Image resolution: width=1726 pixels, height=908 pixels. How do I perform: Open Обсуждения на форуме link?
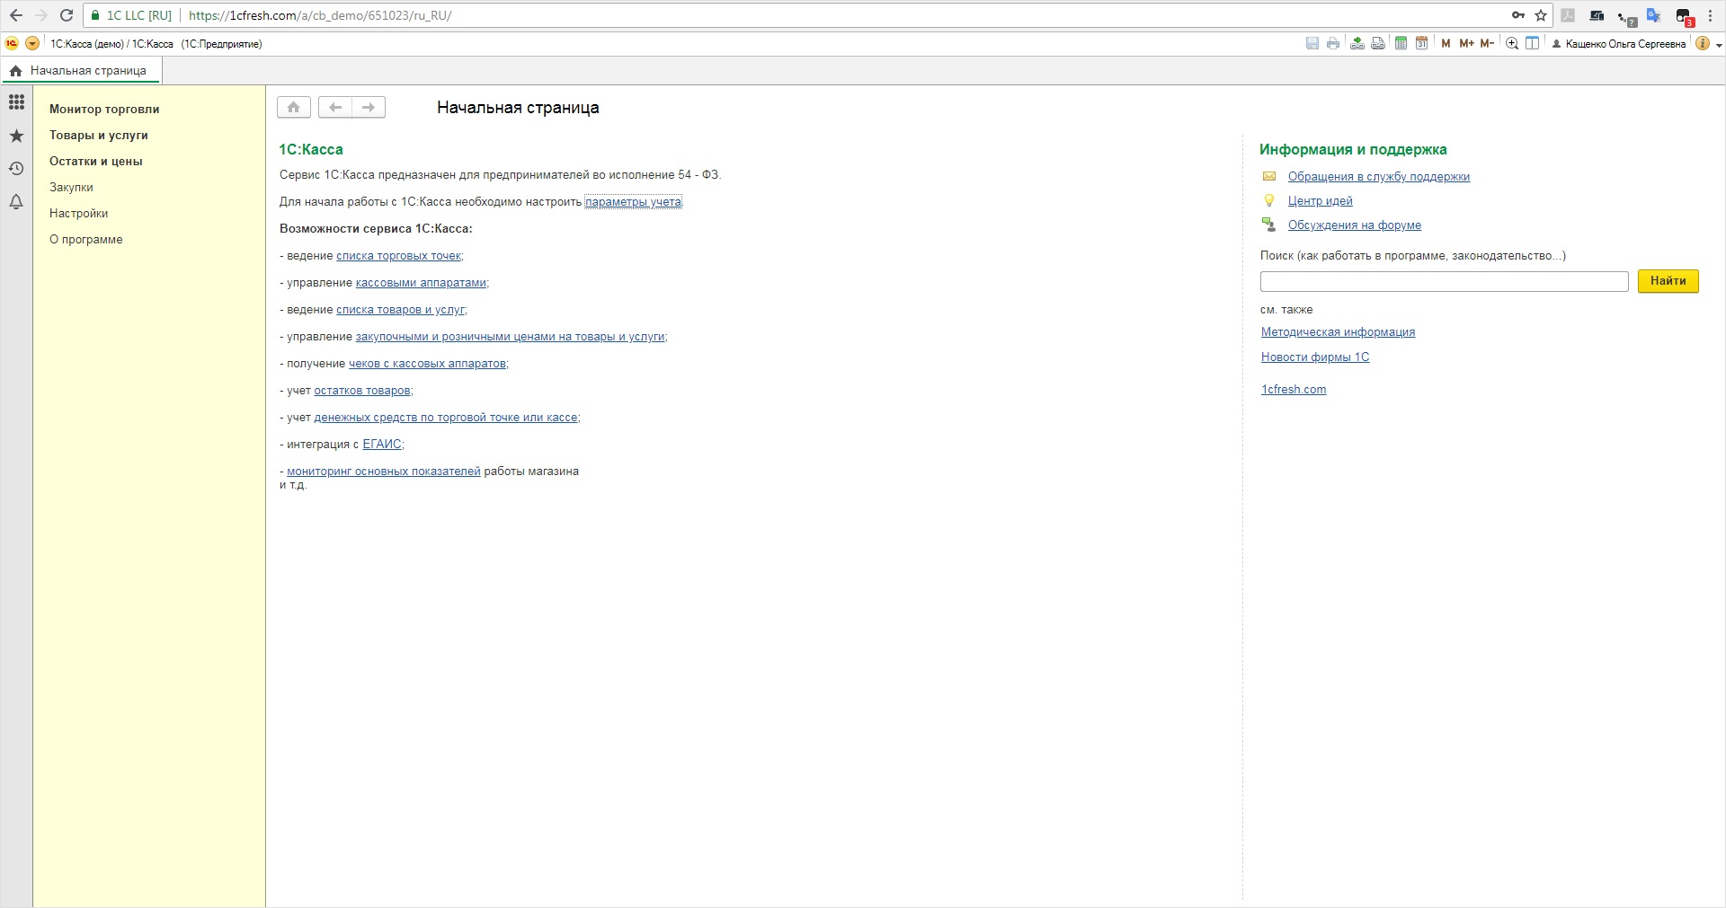(x=1355, y=225)
